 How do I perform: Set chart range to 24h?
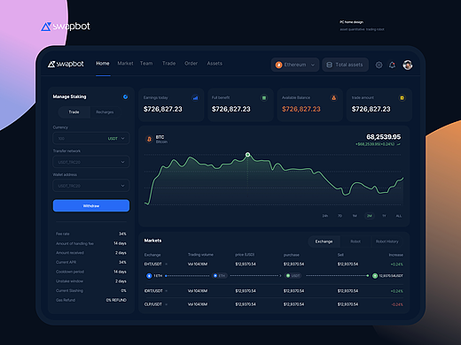[325, 216]
